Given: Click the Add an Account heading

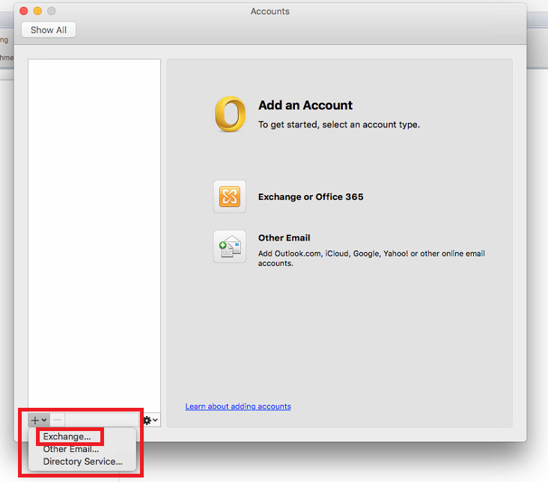Looking at the screenshot, I should click(x=305, y=106).
